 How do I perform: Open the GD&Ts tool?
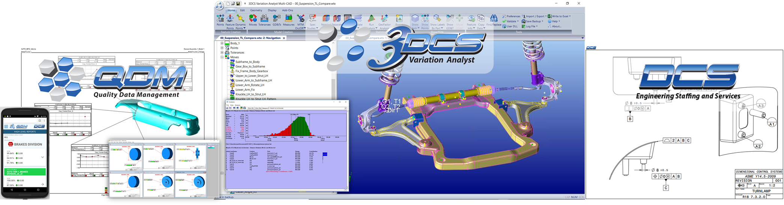pyautogui.click(x=277, y=21)
